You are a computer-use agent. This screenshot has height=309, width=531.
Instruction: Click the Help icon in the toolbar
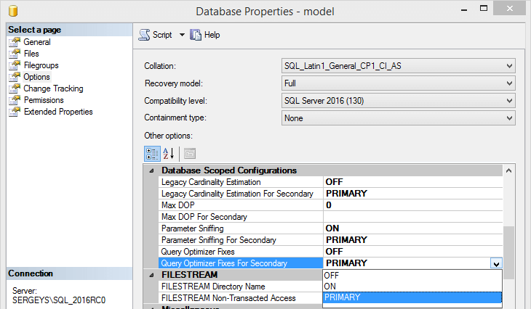point(196,35)
